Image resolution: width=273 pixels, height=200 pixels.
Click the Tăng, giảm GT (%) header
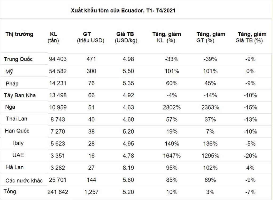[x=211, y=37]
